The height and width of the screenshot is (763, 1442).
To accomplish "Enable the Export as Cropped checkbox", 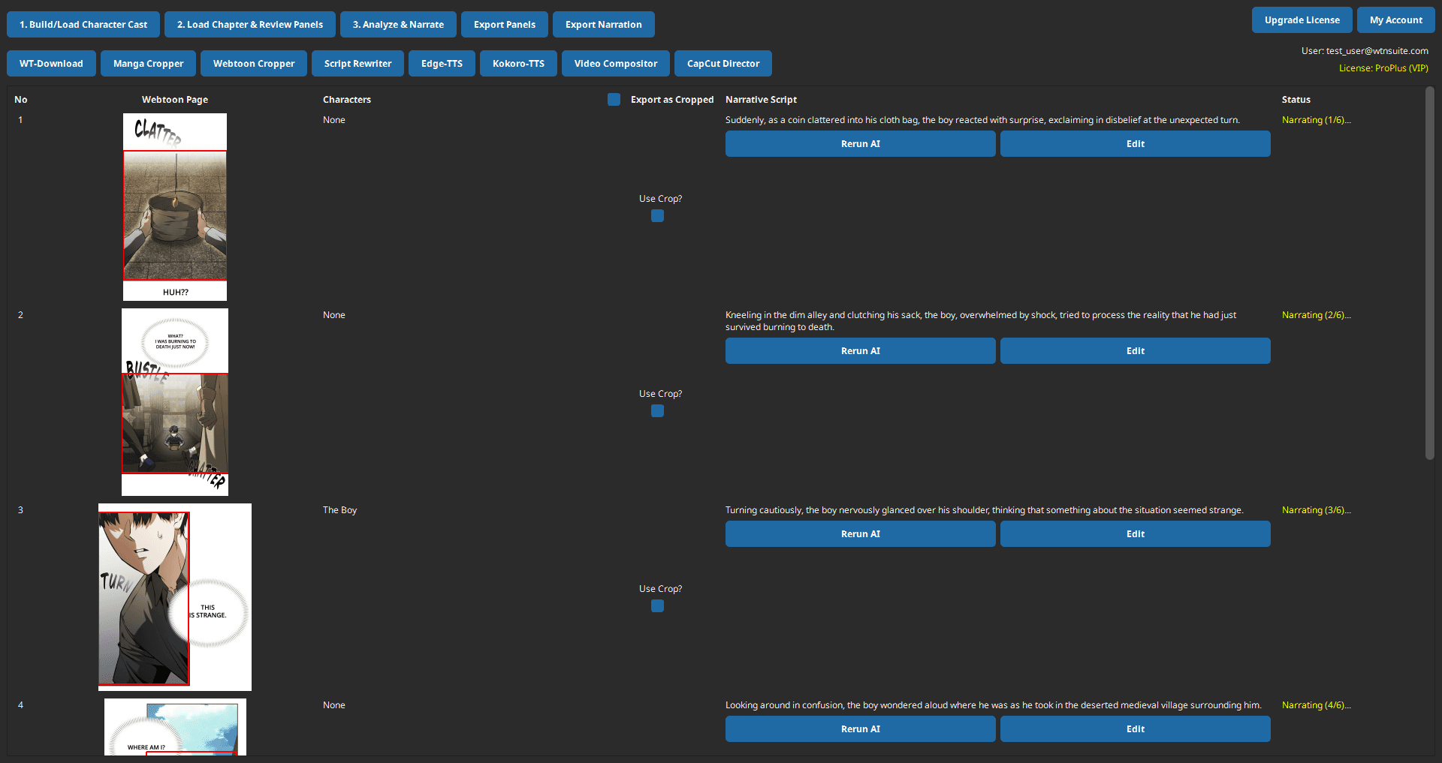I will (614, 99).
